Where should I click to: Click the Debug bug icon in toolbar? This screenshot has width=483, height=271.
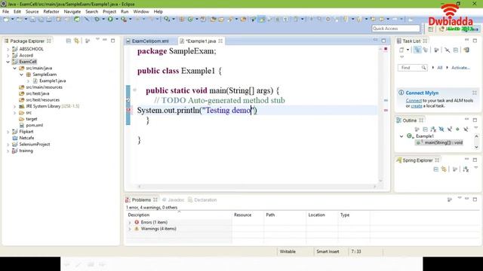click(97, 19)
